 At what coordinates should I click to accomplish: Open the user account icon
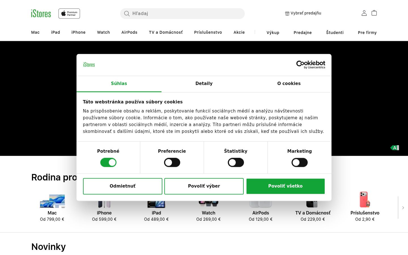[364, 13]
